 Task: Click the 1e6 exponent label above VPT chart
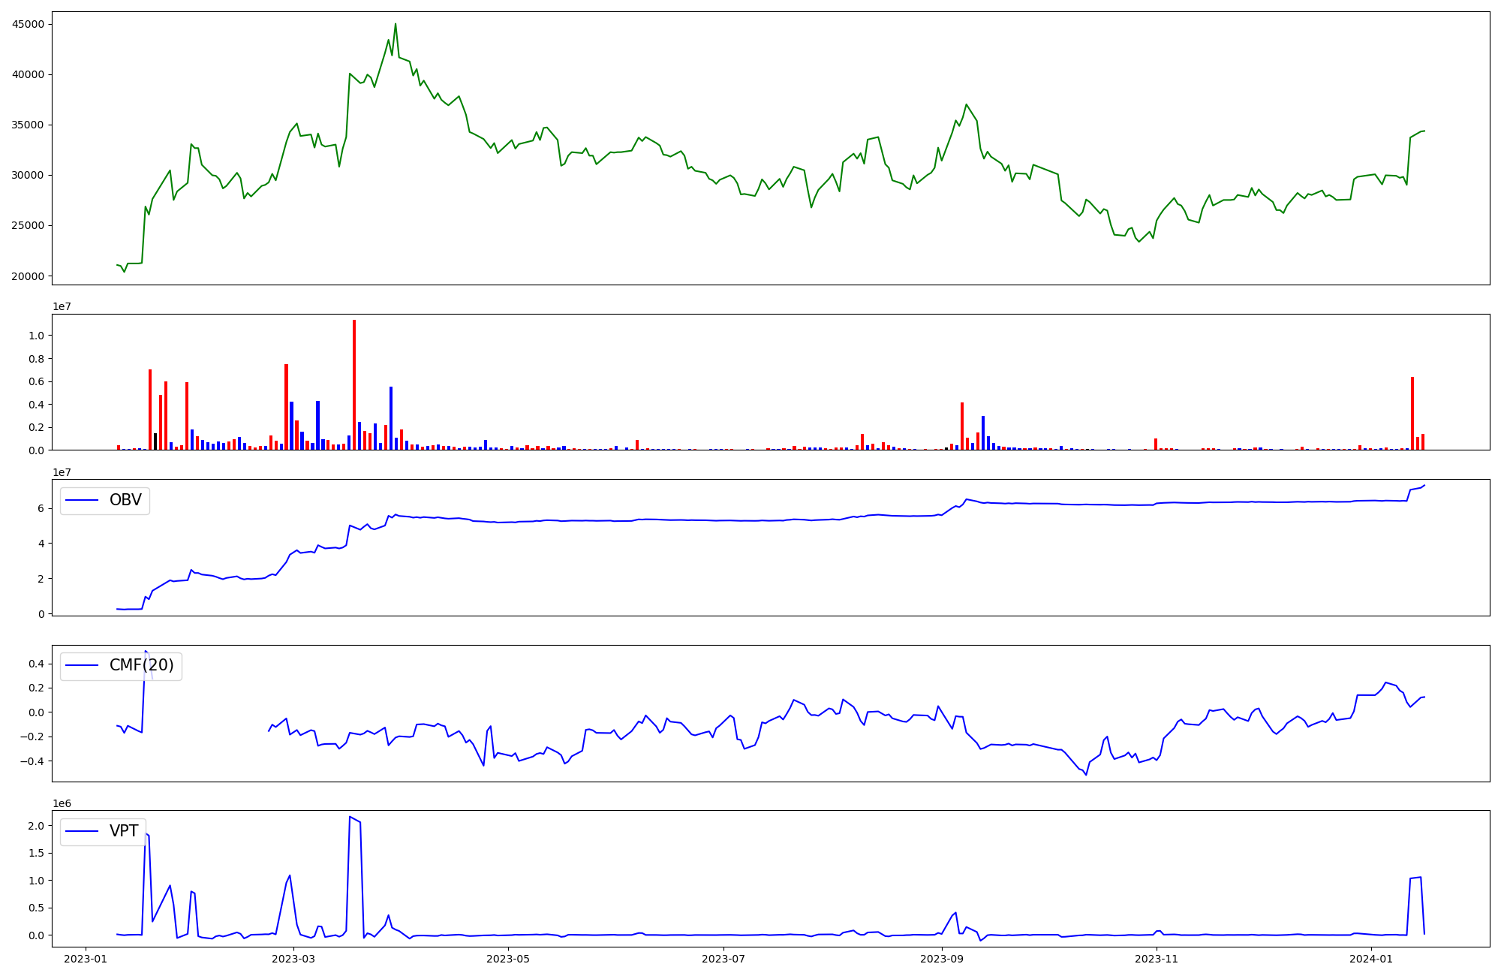(62, 804)
